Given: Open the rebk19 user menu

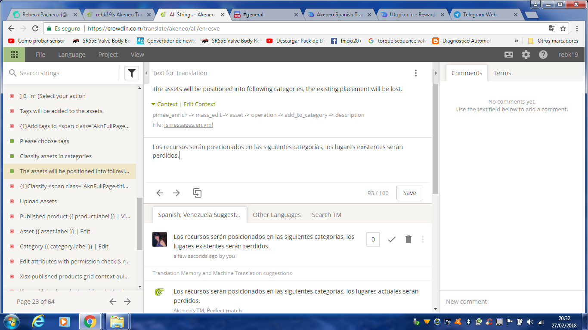Looking at the screenshot, I should click(568, 55).
